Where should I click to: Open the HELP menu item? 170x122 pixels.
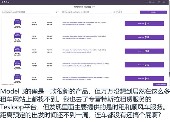coord(158,2)
